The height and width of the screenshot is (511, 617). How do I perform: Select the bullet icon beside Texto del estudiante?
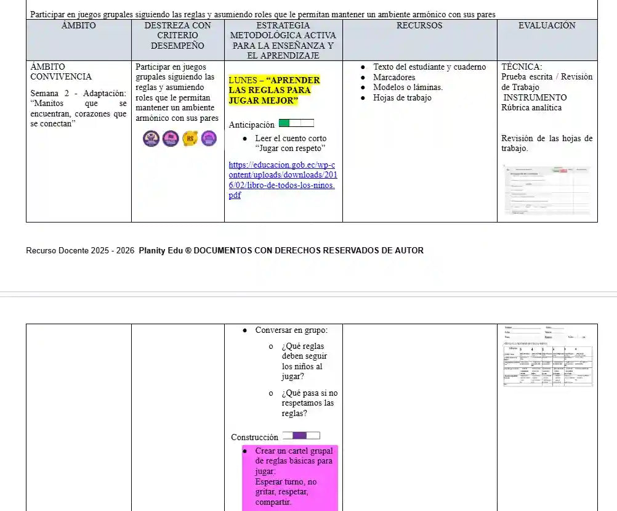click(361, 67)
